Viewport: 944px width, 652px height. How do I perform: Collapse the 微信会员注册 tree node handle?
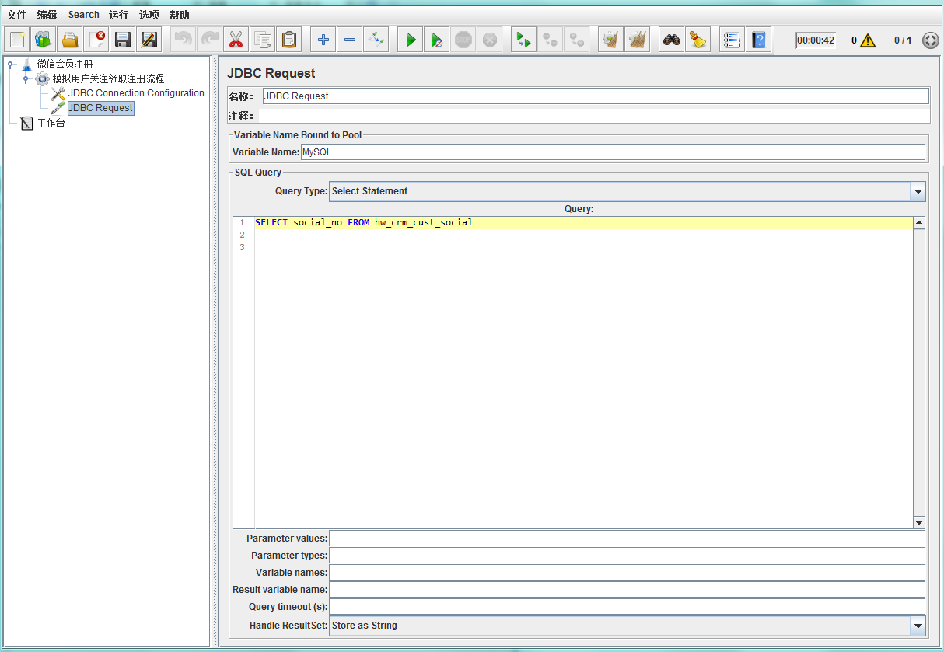pos(10,65)
